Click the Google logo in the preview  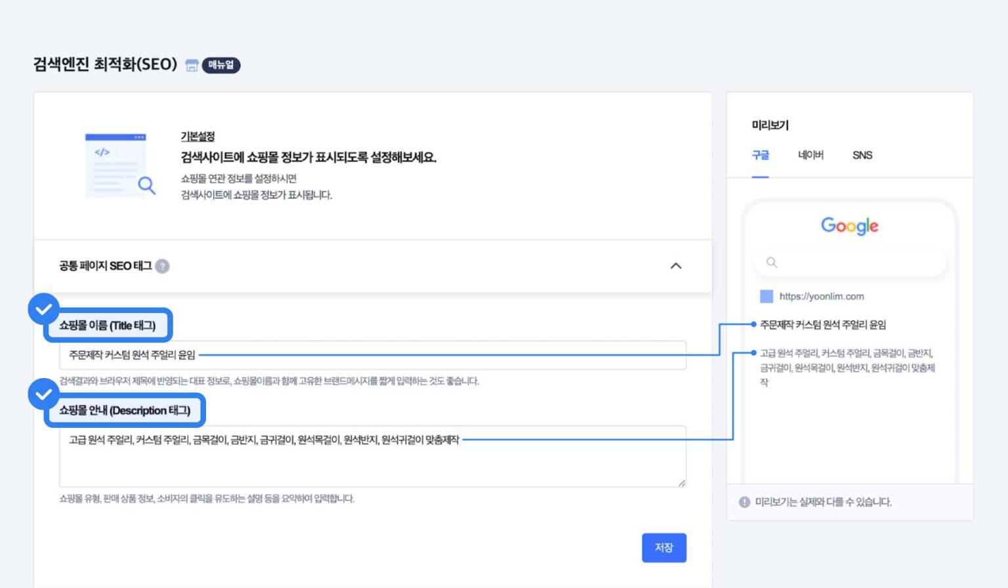click(849, 226)
